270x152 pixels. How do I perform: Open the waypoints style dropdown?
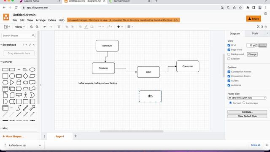point(109,27)
